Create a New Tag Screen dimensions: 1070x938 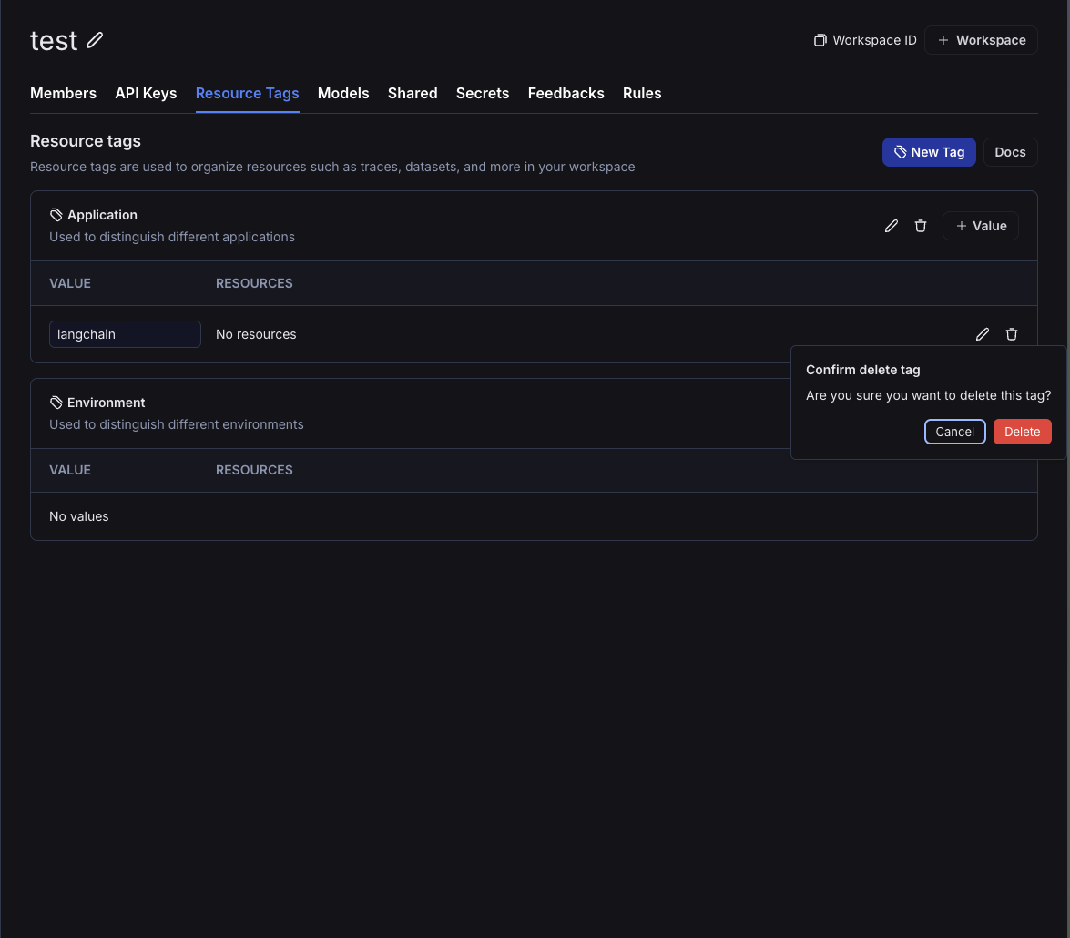click(929, 152)
